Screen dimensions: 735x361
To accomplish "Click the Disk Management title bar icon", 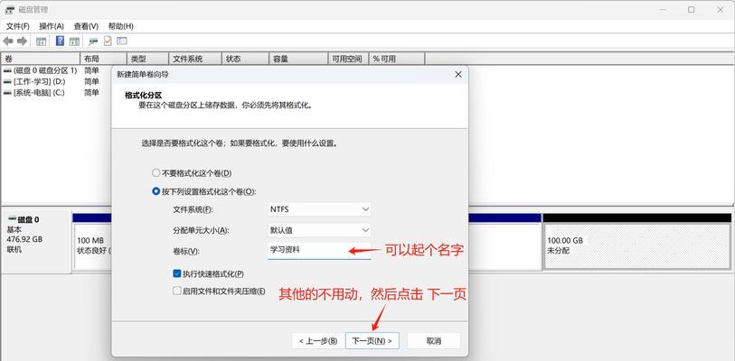I will click(x=9, y=10).
